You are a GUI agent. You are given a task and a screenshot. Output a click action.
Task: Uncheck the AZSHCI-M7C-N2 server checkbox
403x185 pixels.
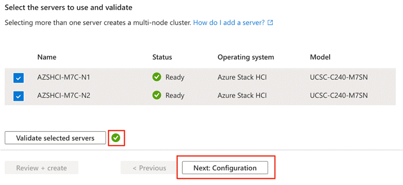[x=19, y=96]
